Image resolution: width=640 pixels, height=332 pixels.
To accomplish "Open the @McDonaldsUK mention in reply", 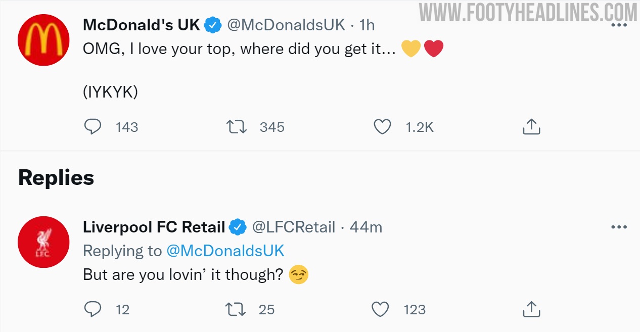I will pyautogui.click(x=225, y=251).
